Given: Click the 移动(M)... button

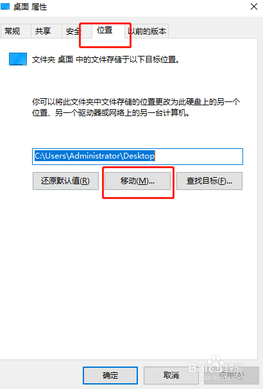Looking at the screenshot, I should [137, 181].
